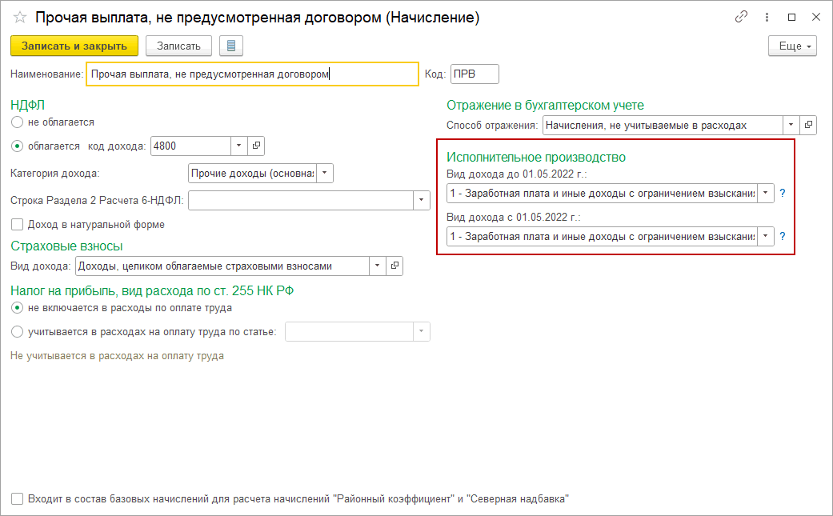Open dropdown for Вид дохода с 01.05.2022

(x=765, y=236)
